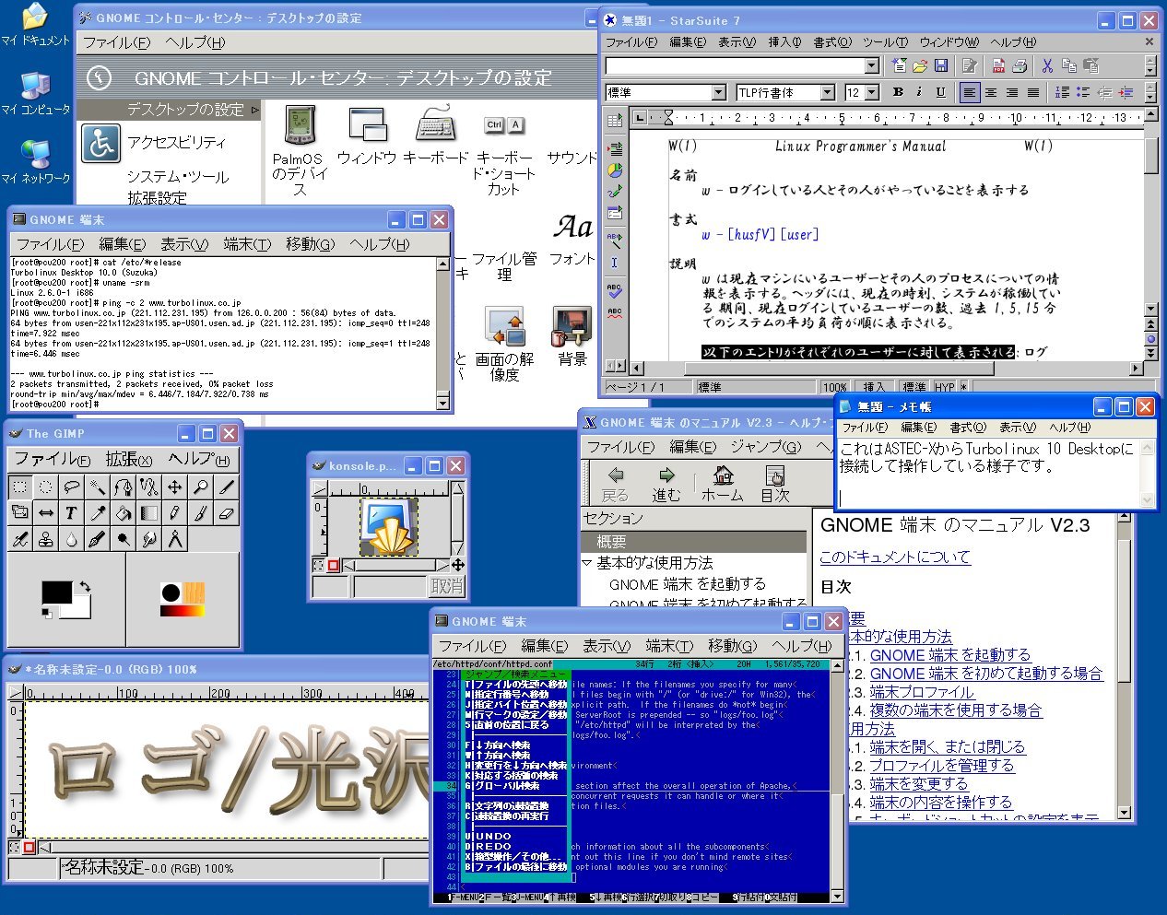Click Export as PDF icon in StarSuite
Viewport: 1167px width, 915px height.
[x=998, y=65]
